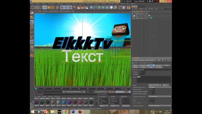Open the Coordinates tab in attributes
The height and width of the screenshot is (114, 202).
[143, 66]
